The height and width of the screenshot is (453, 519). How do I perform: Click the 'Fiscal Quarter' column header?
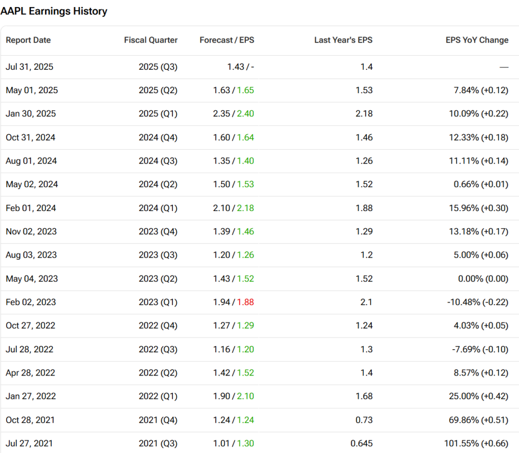151,40
